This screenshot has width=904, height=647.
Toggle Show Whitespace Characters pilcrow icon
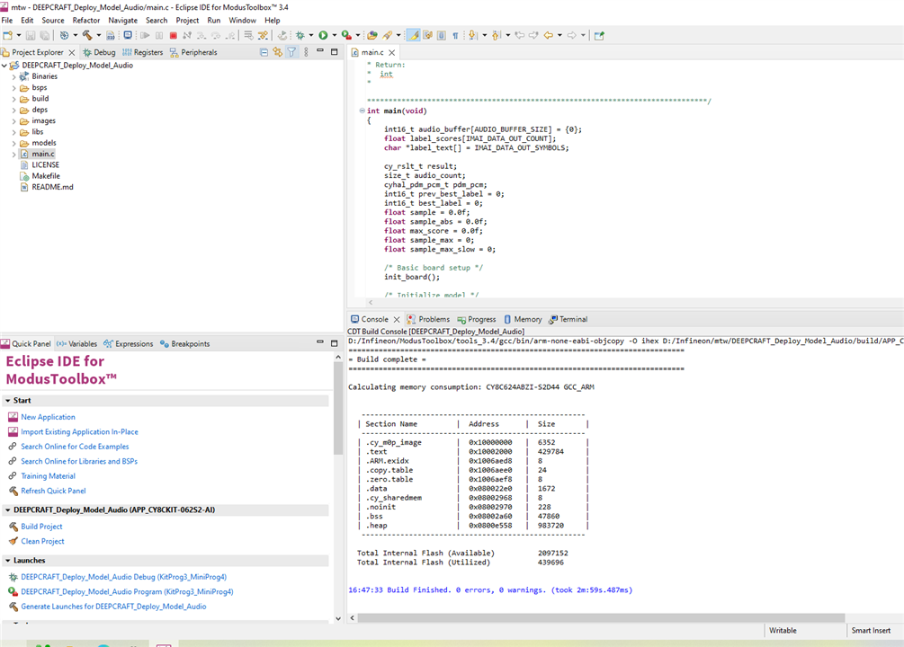[x=455, y=35]
